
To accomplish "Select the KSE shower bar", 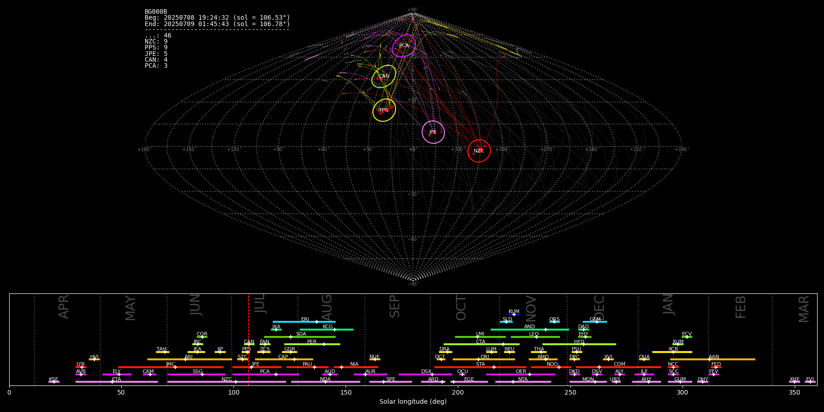I will click(x=54, y=382).
